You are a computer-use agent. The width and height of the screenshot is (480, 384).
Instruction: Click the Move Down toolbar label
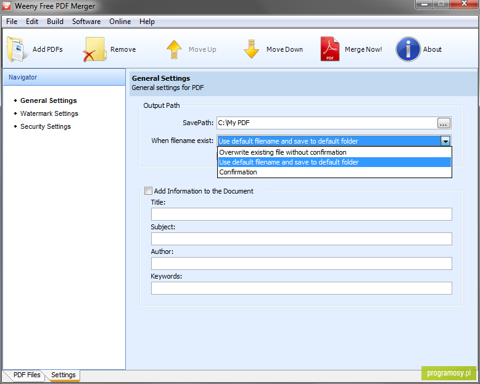click(x=284, y=49)
